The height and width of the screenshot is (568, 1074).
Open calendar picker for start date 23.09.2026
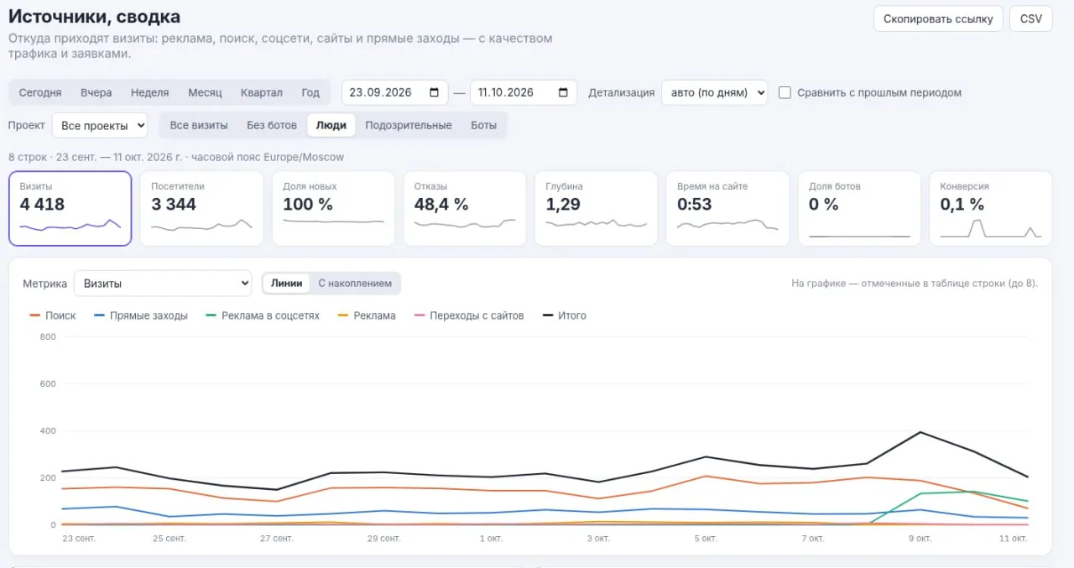(x=434, y=92)
